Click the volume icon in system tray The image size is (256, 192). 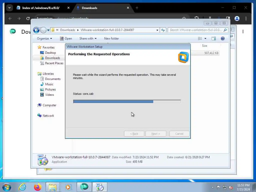231,187
